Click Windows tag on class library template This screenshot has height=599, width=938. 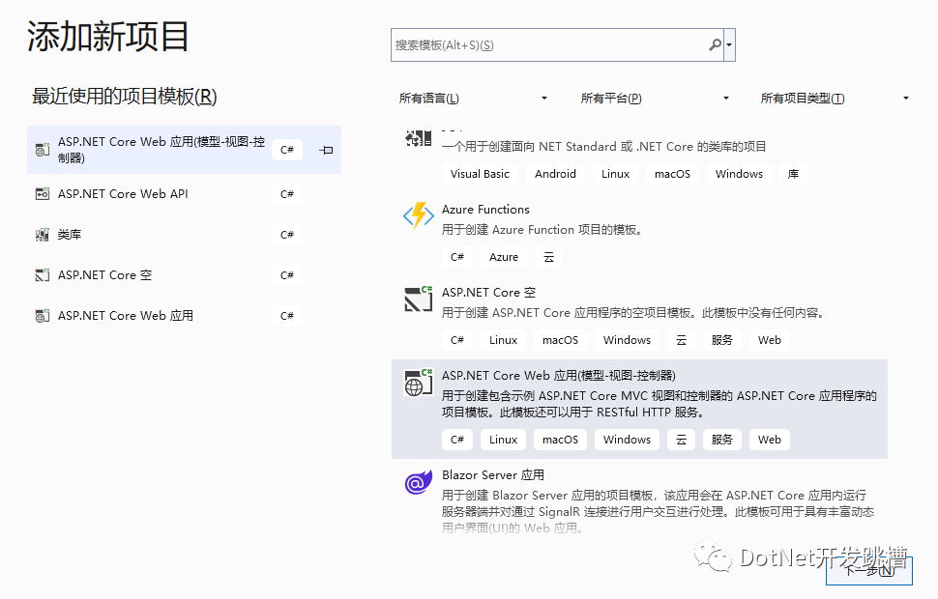739,174
